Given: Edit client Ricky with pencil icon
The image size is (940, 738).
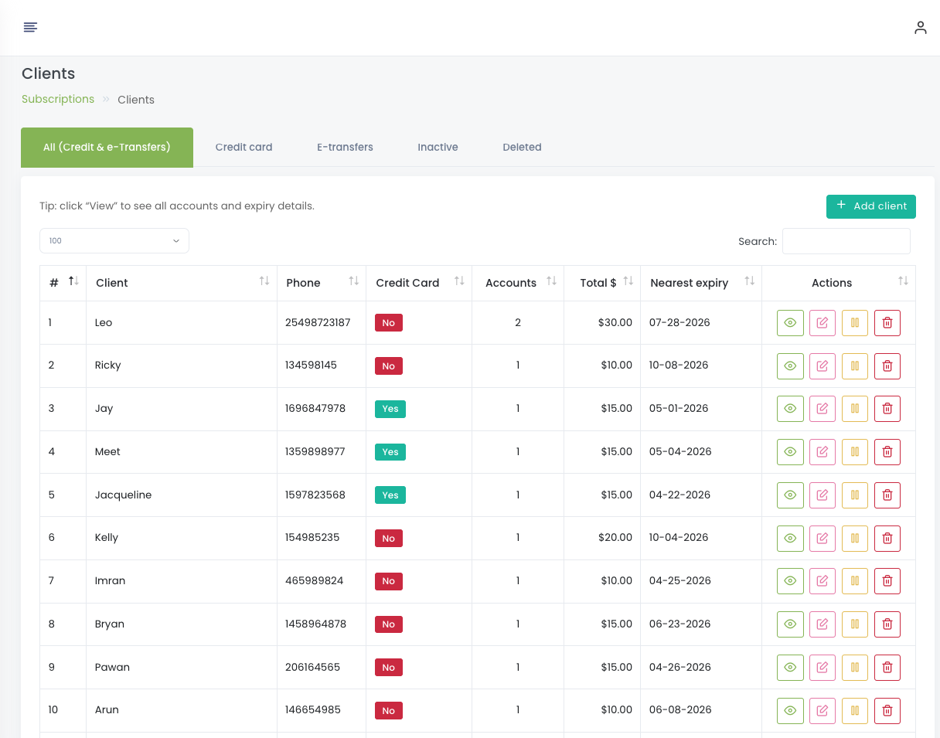Looking at the screenshot, I should (x=822, y=366).
